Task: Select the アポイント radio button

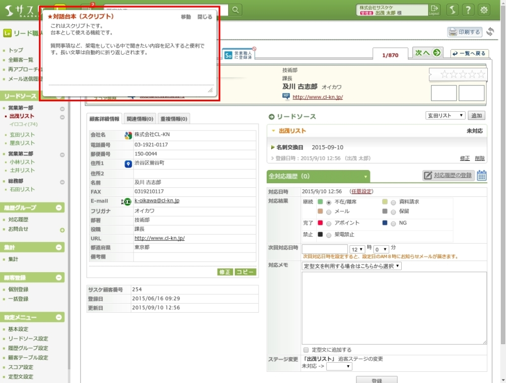Action: [x=329, y=223]
